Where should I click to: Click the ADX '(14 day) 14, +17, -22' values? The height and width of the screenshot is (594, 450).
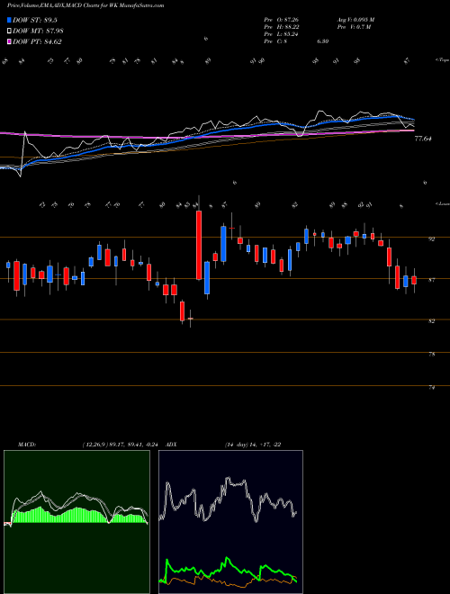(252, 445)
